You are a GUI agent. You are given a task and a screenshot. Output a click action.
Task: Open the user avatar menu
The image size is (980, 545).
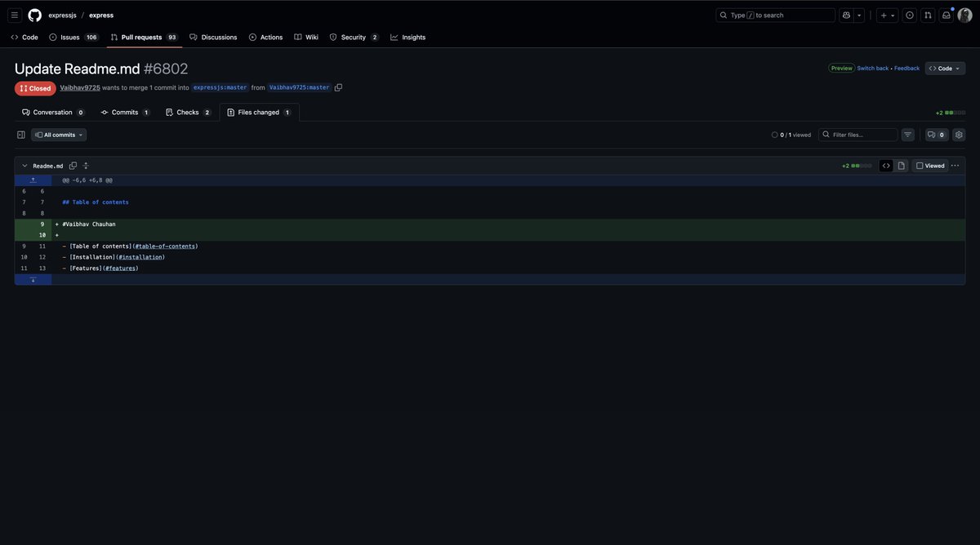964,15
